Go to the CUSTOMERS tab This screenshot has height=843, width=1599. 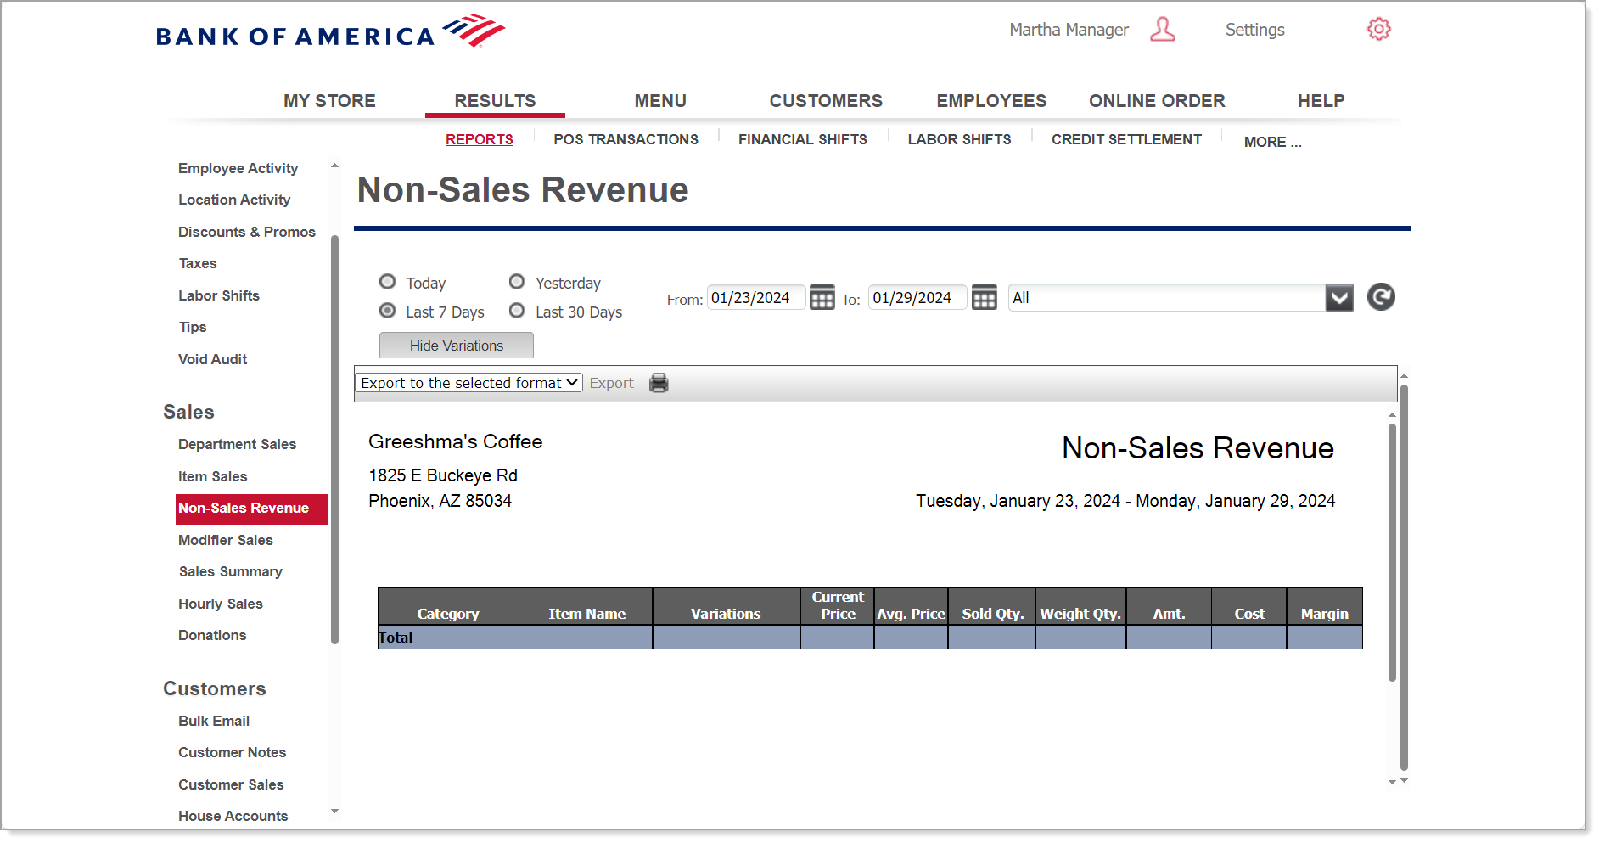click(826, 101)
